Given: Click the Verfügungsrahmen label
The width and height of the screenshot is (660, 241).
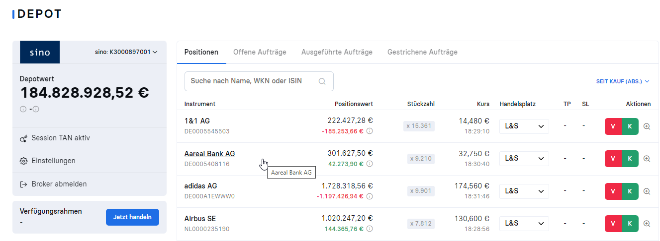Looking at the screenshot, I should pyautogui.click(x=51, y=211).
